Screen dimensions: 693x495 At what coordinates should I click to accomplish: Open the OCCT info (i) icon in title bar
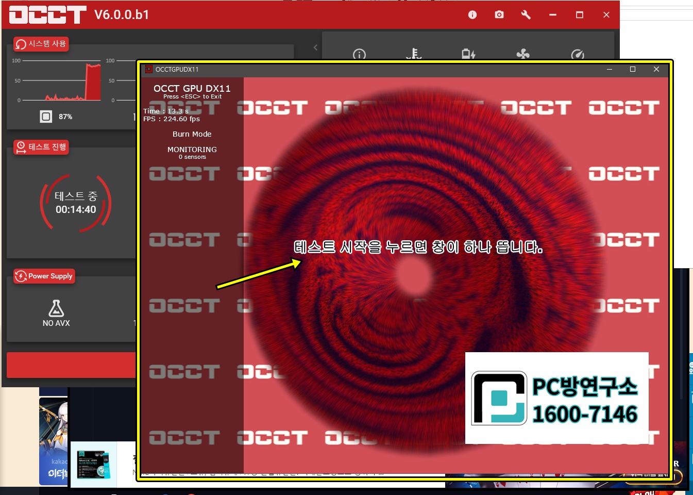pos(472,14)
